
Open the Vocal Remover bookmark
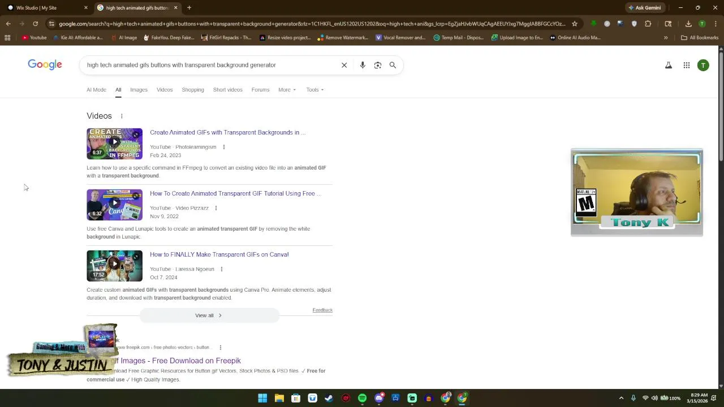pos(400,38)
